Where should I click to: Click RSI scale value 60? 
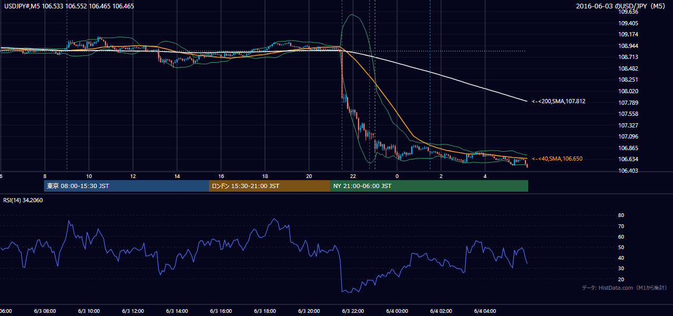[x=621, y=236]
